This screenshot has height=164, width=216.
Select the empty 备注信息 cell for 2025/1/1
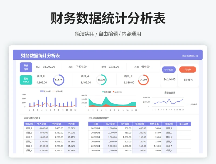pyautogui.click(x=184, y=128)
